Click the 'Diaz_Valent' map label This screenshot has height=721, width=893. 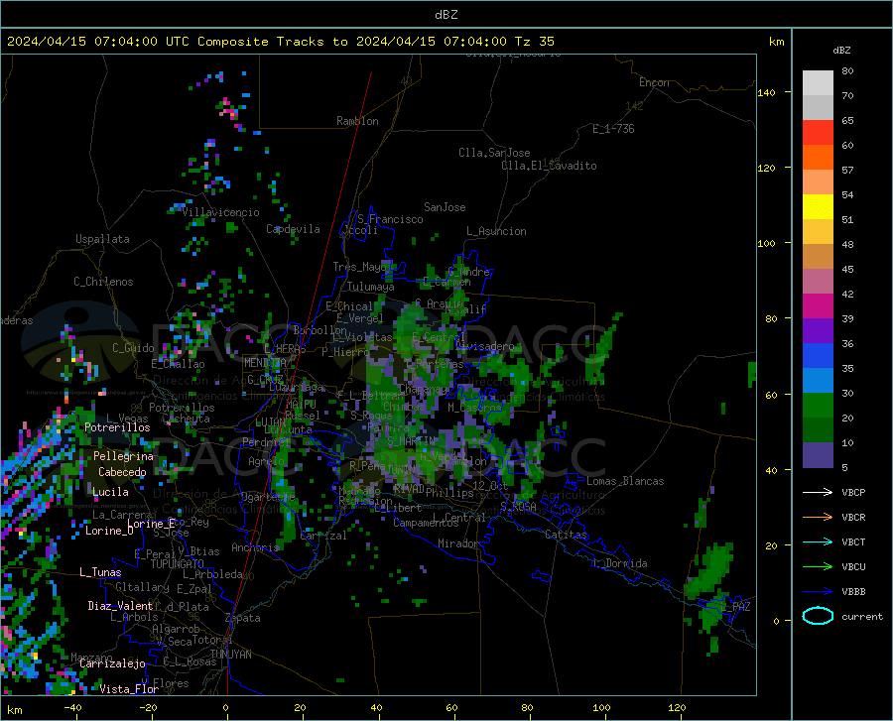click(x=120, y=606)
